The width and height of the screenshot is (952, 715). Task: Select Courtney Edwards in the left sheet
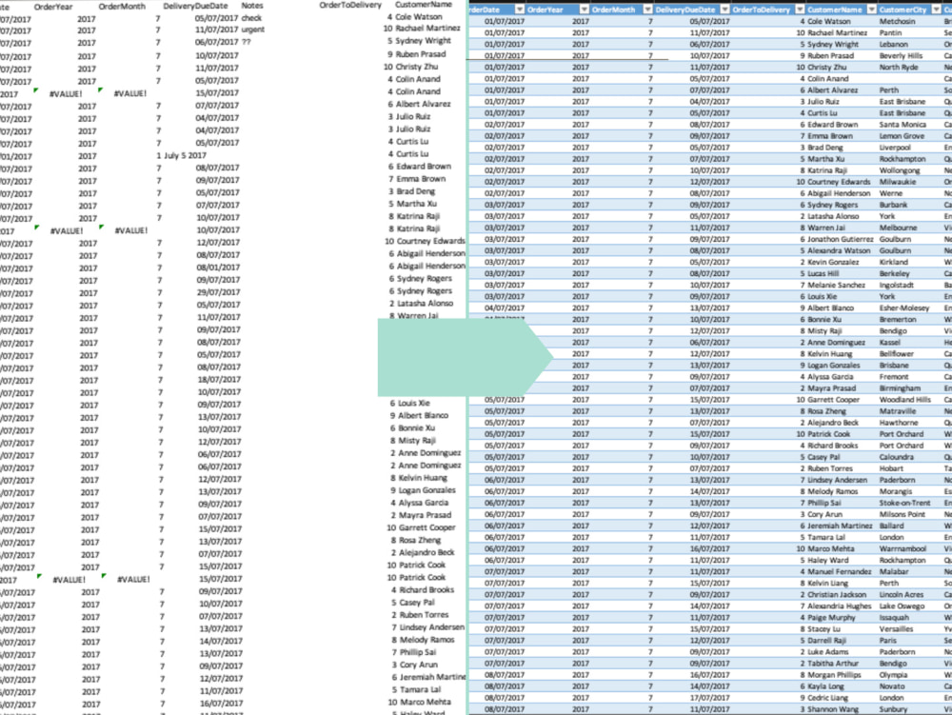(431, 241)
